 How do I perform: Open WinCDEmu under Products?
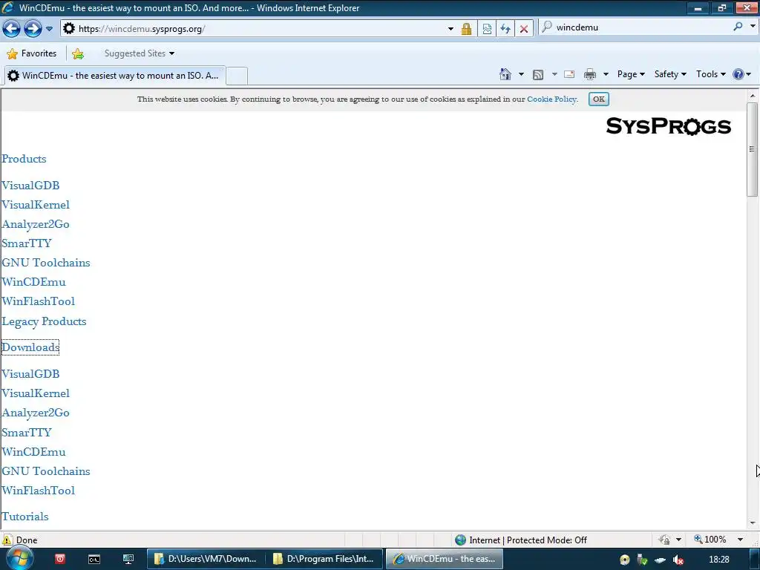(33, 282)
